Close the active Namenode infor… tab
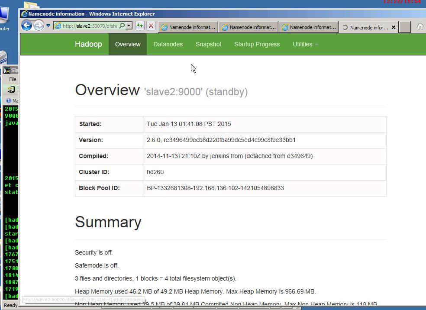 [394, 27]
